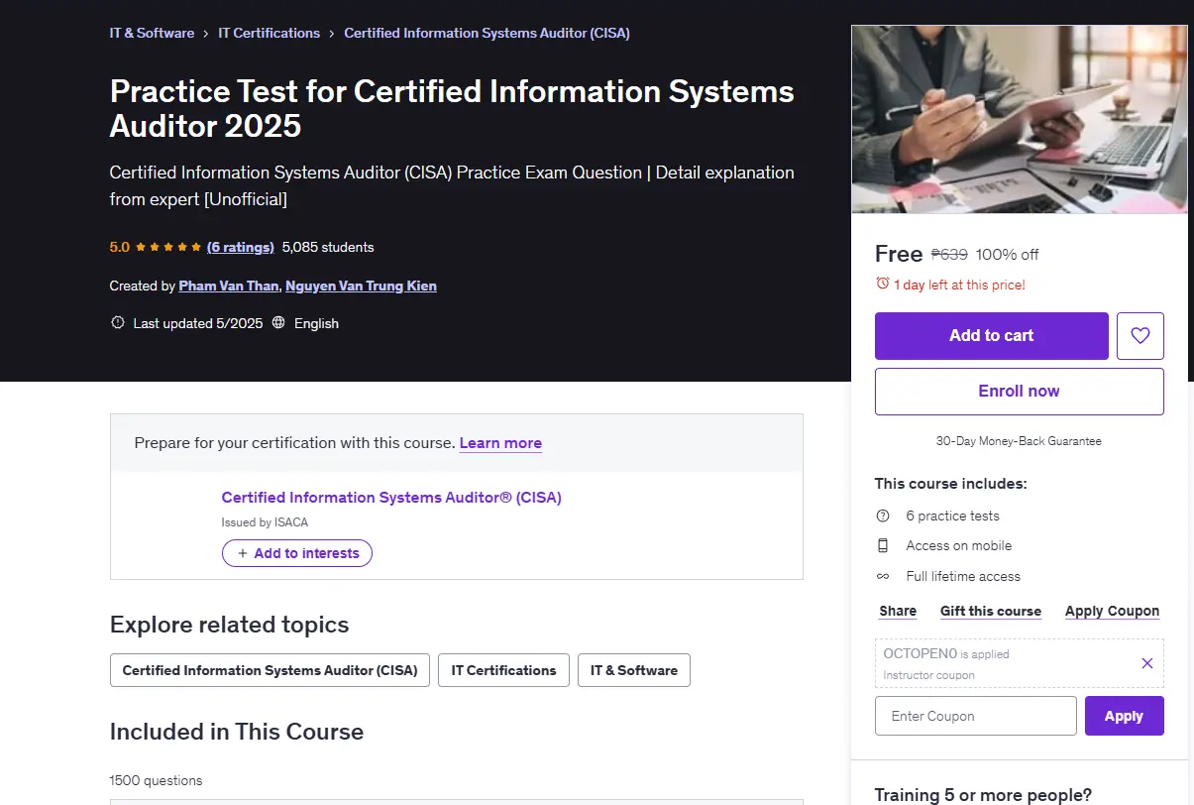Viewport: 1194px width, 805px height.
Task: Click the purple Apply button
Action: [x=1124, y=716]
